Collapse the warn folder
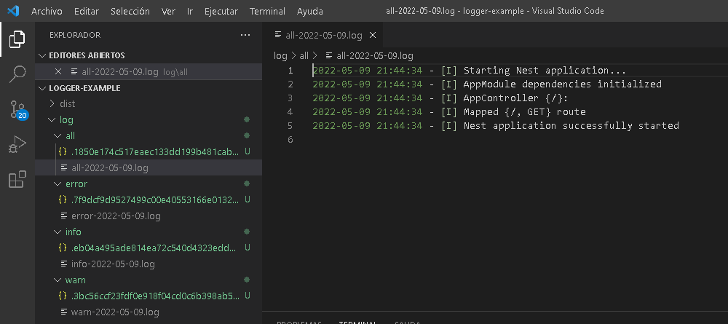Screen dimensions: 728x324 [x=58, y=280]
